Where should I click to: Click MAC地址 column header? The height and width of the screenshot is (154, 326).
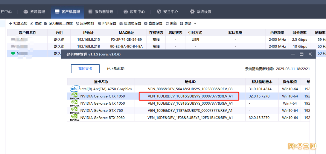(126, 33)
